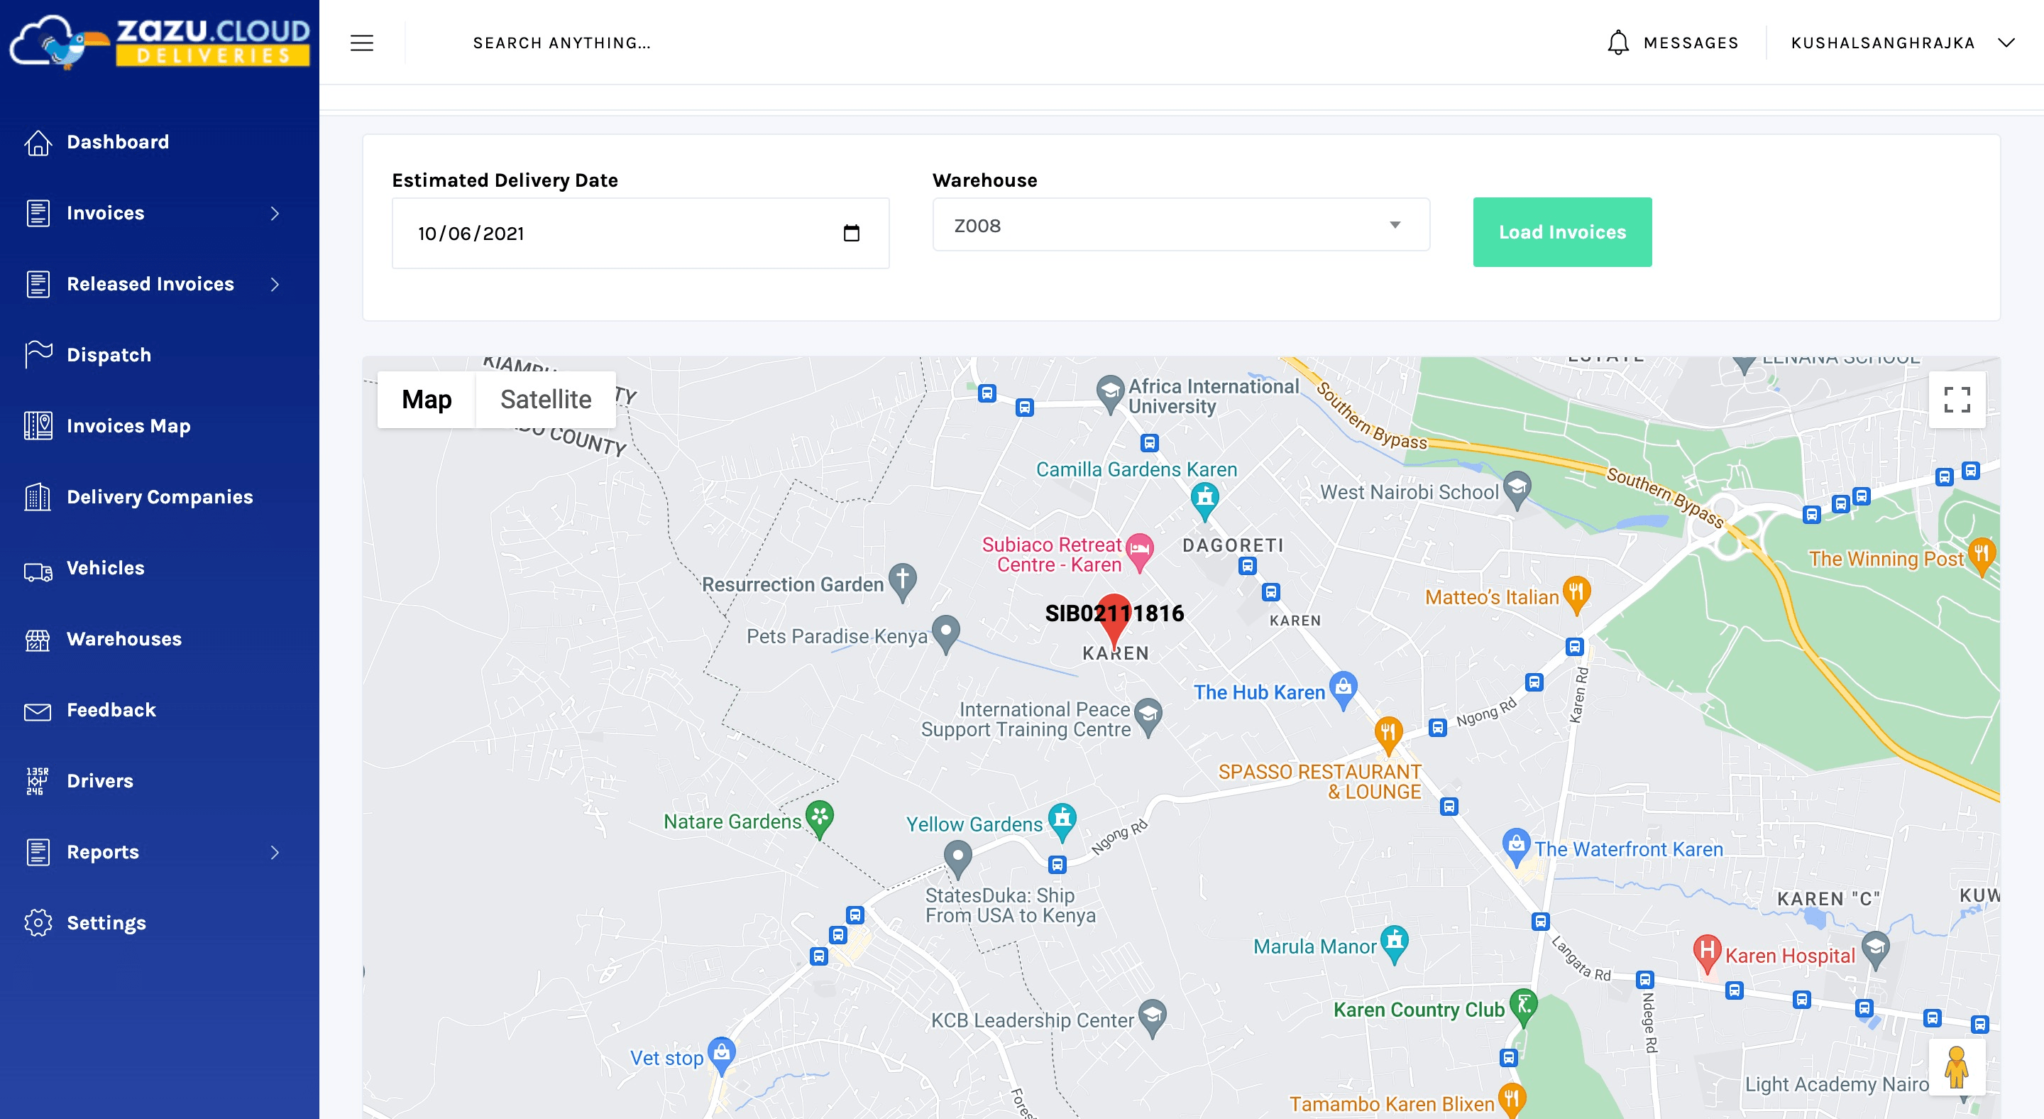Switch to Map view tab
2044x1119 pixels.
(x=426, y=400)
